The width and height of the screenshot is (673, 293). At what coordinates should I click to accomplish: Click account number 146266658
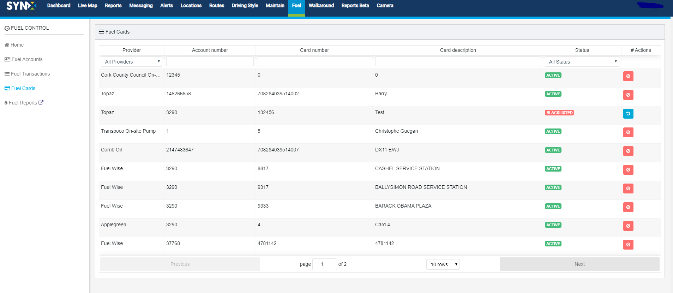178,94
